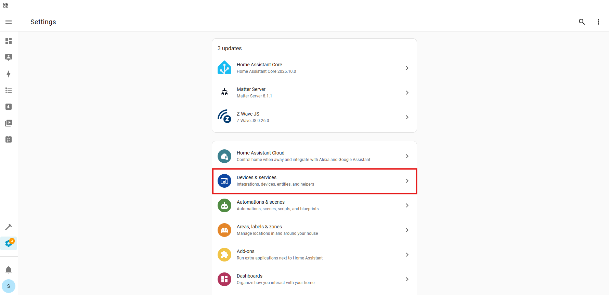Open the user profile avatar S

click(x=9, y=286)
